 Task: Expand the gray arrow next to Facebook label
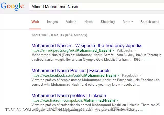141,75
